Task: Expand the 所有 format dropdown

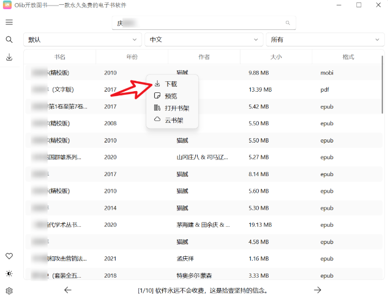Action: click(x=325, y=40)
